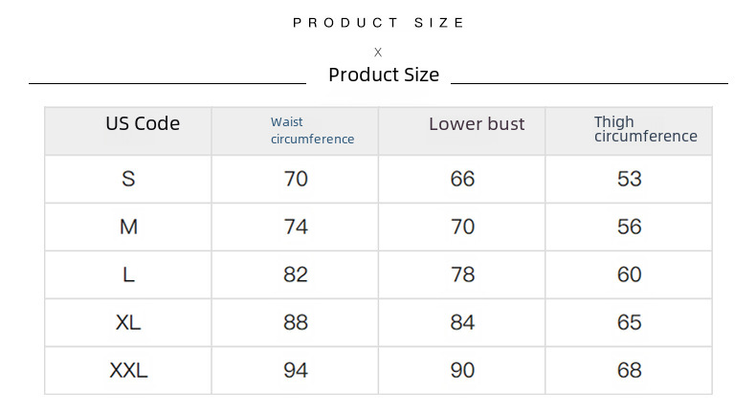The image size is (756, 411).
Task: Click the spaced PRODUCT SIZE title
Action: click(379, 22)
